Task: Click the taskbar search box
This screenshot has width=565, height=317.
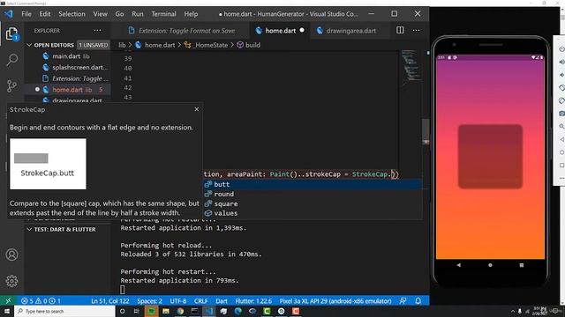Action: click(64, 311)
